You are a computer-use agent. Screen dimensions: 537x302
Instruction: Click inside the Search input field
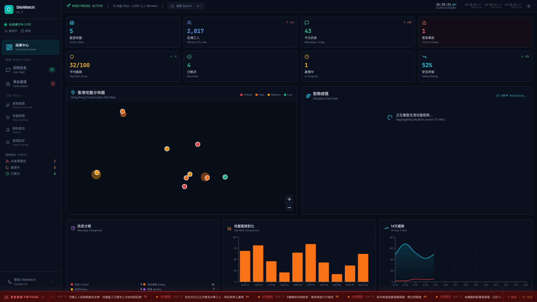click(x=185, y=6)
